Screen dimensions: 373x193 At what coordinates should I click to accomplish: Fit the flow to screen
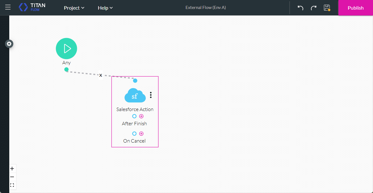coord(12,185)
